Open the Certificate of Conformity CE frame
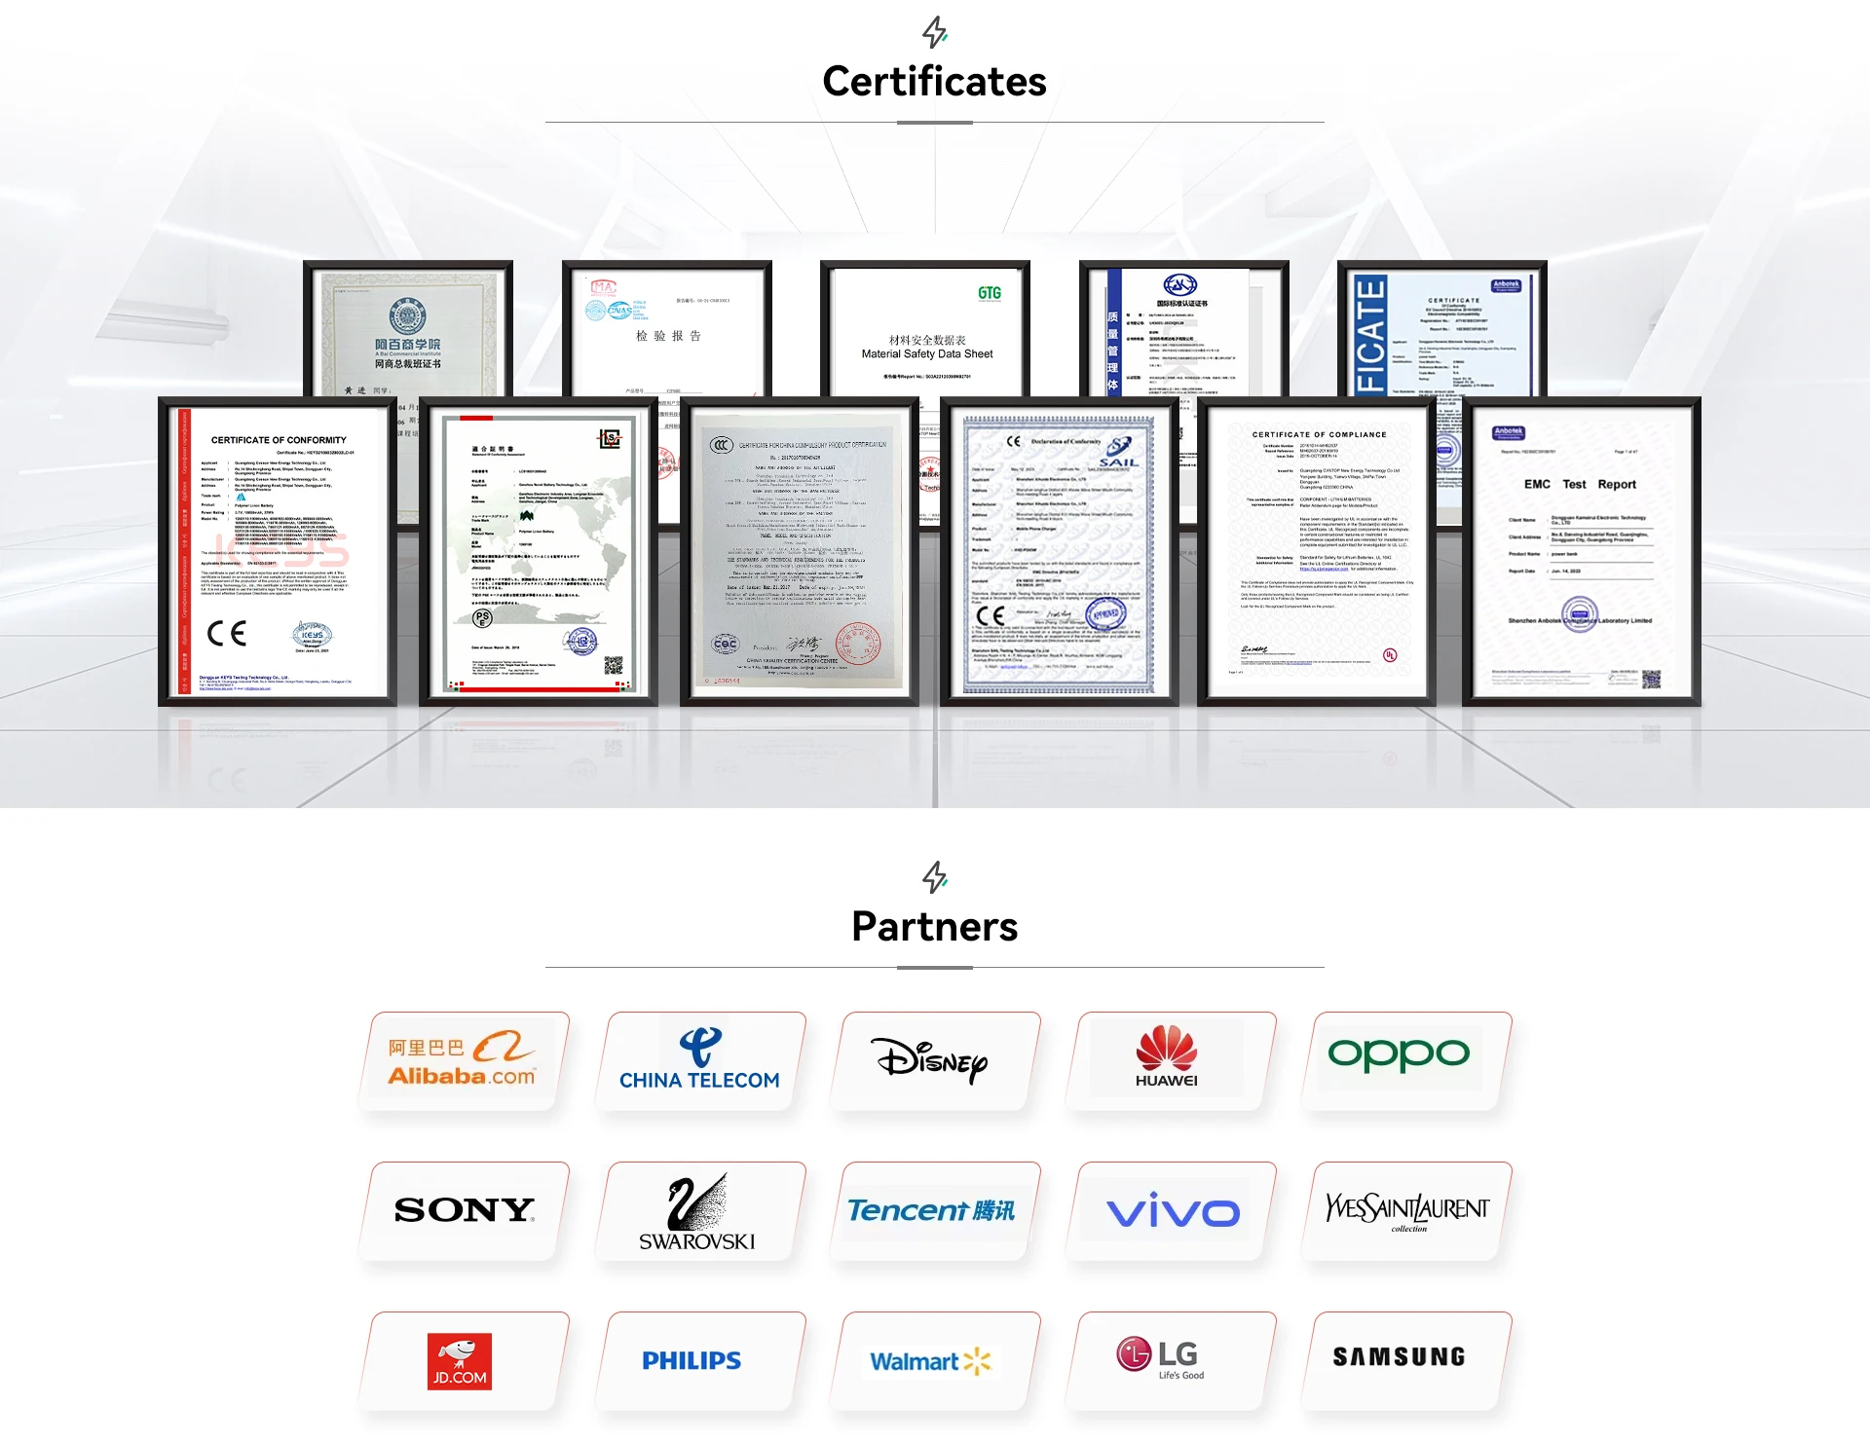Viewport: 1870px width, 1441px height. point(278,551)
